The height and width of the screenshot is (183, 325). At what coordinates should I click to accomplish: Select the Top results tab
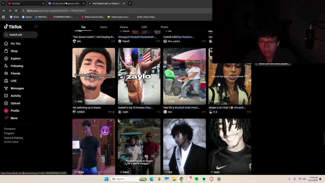coord(83,27)
